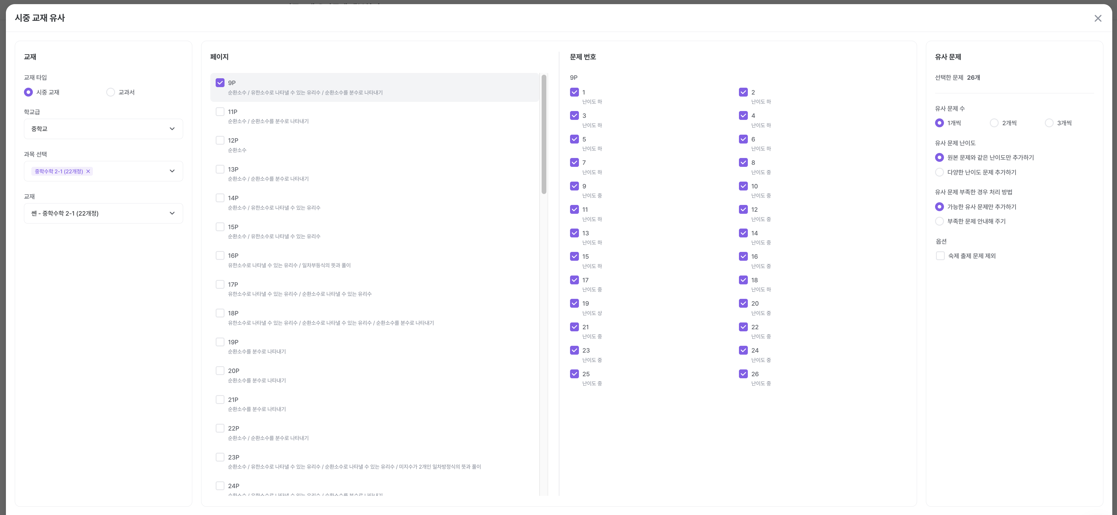The height and width of the screenshot is (515, 1117).
Task: Click the page list scrollbar
Action: point(544,134)
